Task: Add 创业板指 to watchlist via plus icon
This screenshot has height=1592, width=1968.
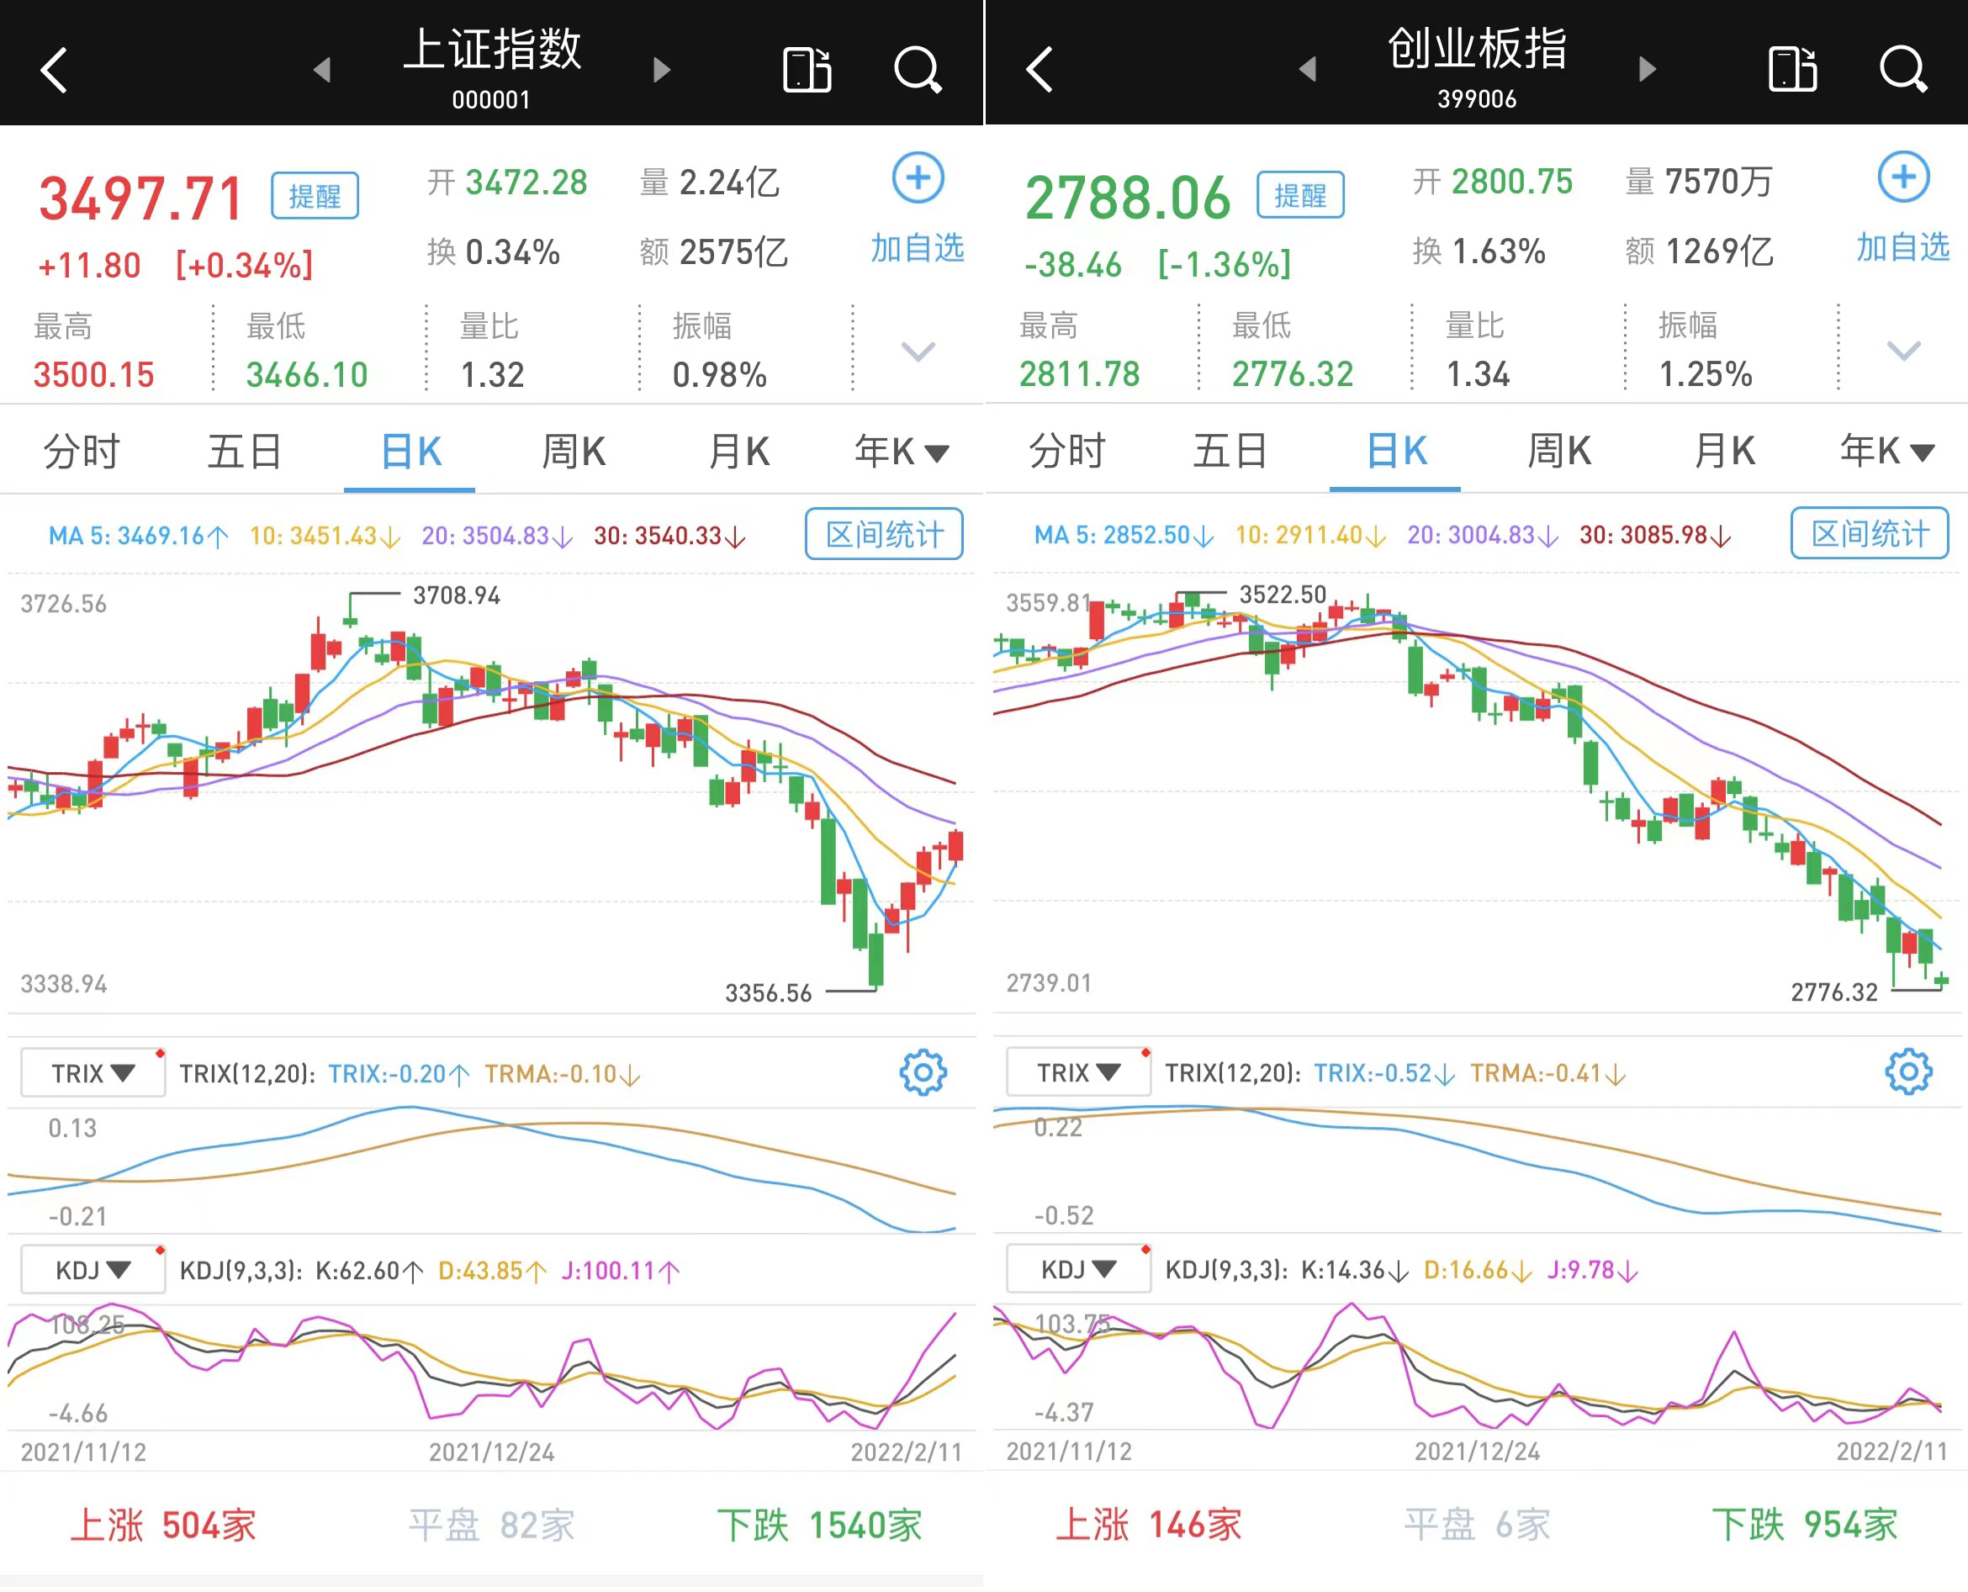Action: (1903, 178)
